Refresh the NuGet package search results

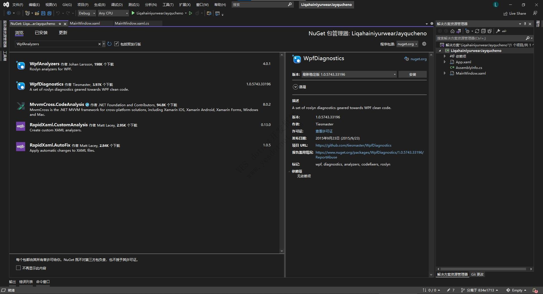point(109,44)
